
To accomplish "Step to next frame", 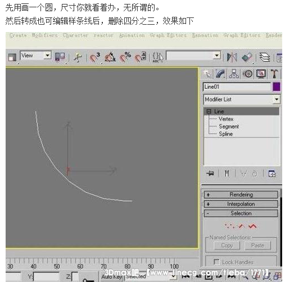I will [219, 276].
